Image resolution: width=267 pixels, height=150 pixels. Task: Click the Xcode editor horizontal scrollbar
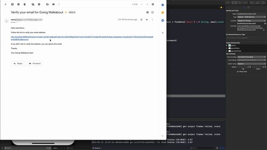point(196,96)
